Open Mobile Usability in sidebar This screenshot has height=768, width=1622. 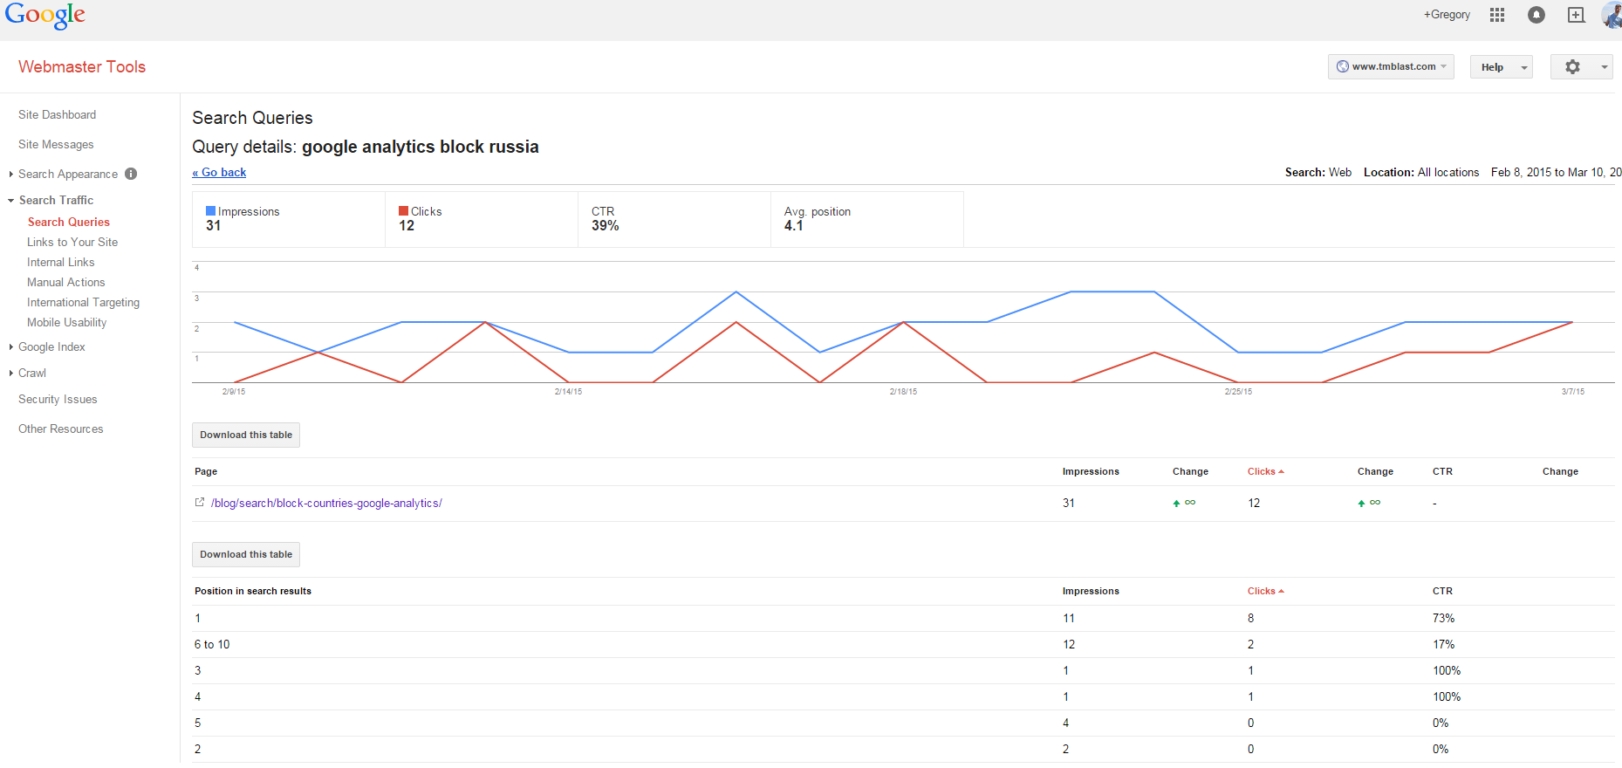[x=67, y=322]
